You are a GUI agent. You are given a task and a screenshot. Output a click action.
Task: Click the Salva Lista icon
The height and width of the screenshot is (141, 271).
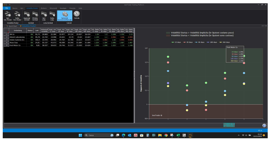click(x=52, y=16)
